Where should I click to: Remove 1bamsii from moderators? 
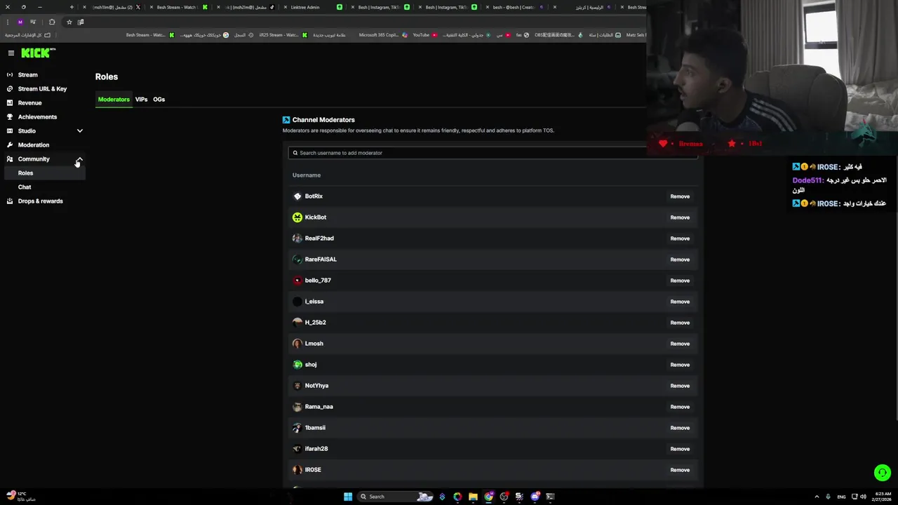(x=680, y=428)
